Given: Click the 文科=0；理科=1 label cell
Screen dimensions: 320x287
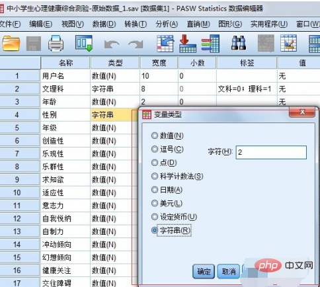Looking at the screenshot, I should tap(247, 89).
